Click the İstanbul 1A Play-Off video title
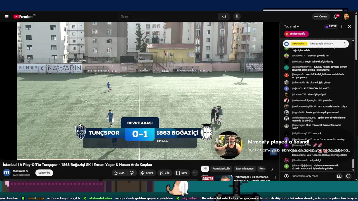This screenshot has width=358, height=201. click(77, 165)
